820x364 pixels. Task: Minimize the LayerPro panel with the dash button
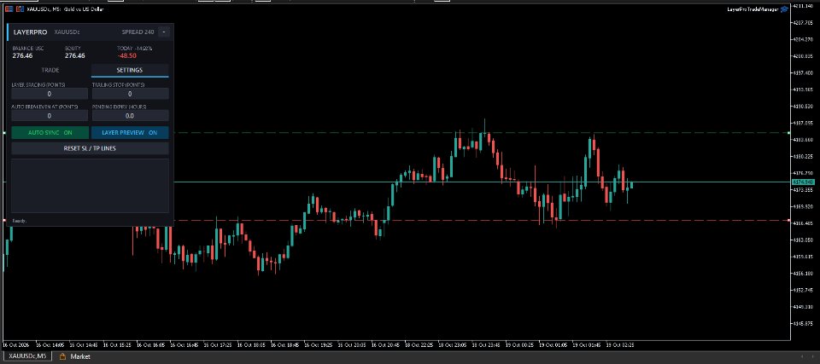[x=164, y=32]
